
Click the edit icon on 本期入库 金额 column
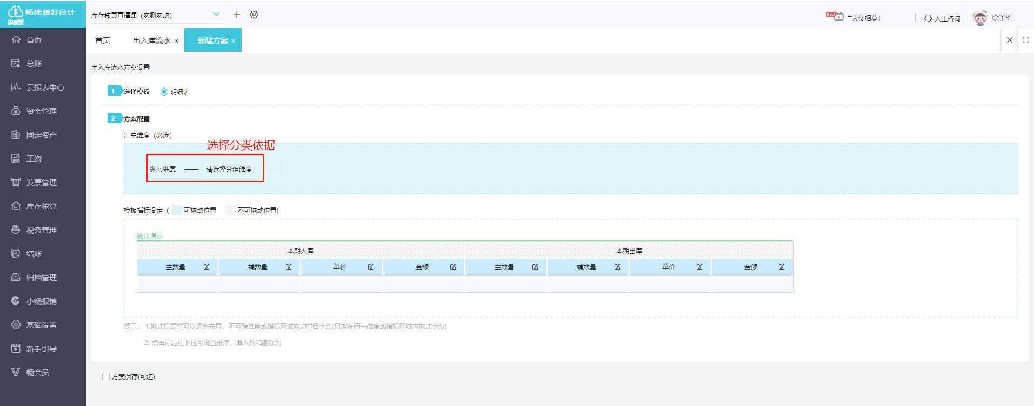point(453,267)
